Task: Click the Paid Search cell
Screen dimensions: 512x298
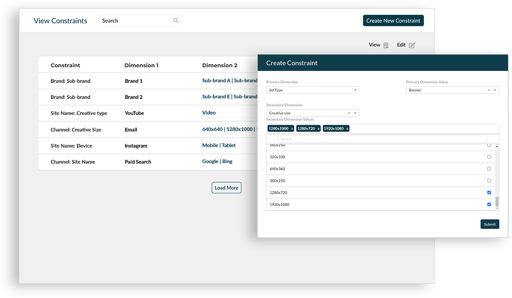Action: (x=138, y=162)
